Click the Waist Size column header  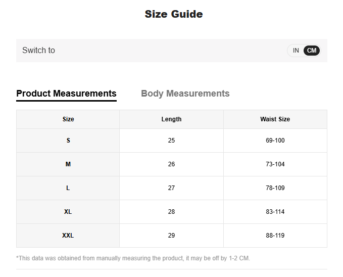tap(275, 119)
